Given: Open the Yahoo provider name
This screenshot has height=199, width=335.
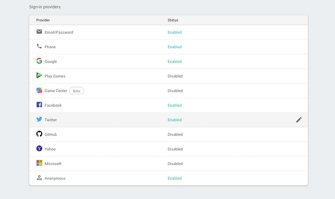Looking at the screenshot, I should click(x=50, y=149).
